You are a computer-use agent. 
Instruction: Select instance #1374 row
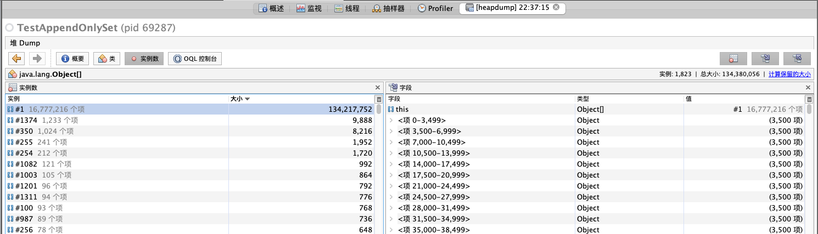(190, 120)
